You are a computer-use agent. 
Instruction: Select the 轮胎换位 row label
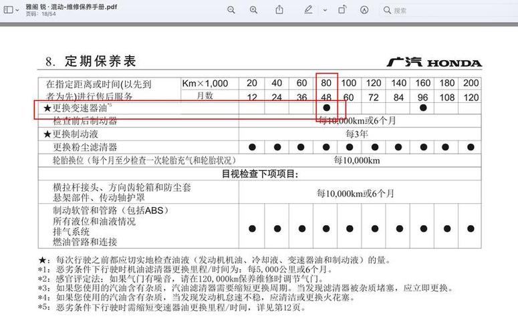click(144, 160)
